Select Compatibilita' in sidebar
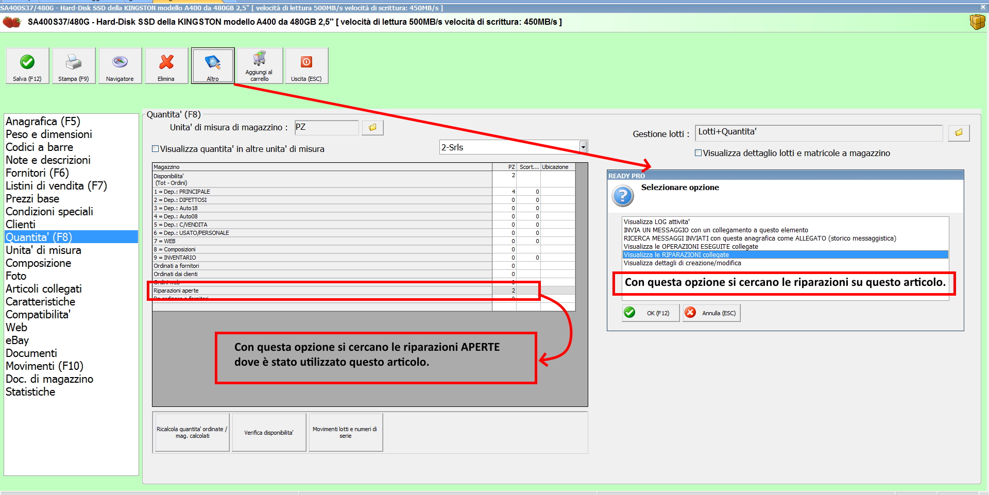The image size is (989, 495). click(x=38, y=314)
